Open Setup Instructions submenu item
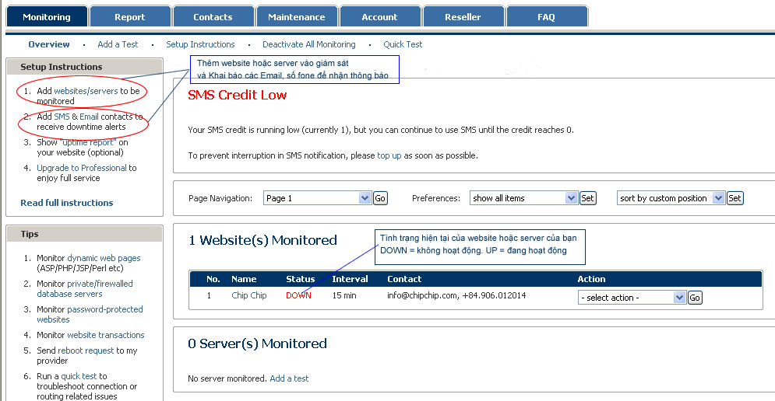The width and height of the screenshot is (775, 401). (200, 44)
